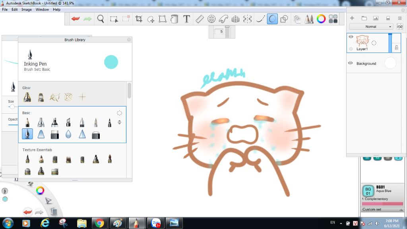The width and height of the screenshot is (407, 229).
Task: Toggle the highlighted Predictive Stroke tool
Action: [x=272, y=19]
